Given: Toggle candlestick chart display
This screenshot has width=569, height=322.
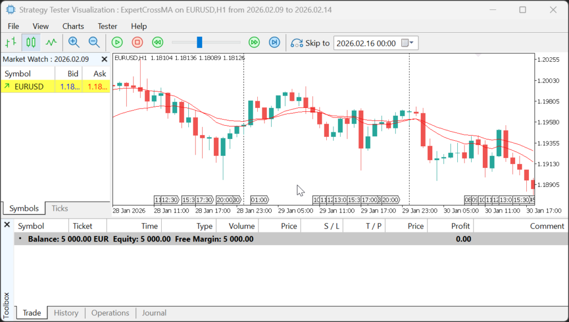Looking at the screenshot, I should coord(31,43).
